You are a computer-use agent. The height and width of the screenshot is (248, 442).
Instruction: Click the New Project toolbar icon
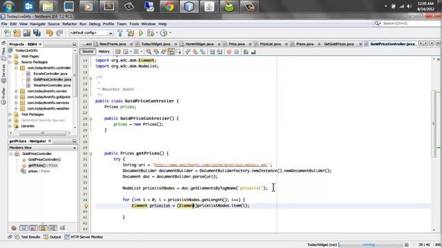pyautogui.click(x=17, y=33)
